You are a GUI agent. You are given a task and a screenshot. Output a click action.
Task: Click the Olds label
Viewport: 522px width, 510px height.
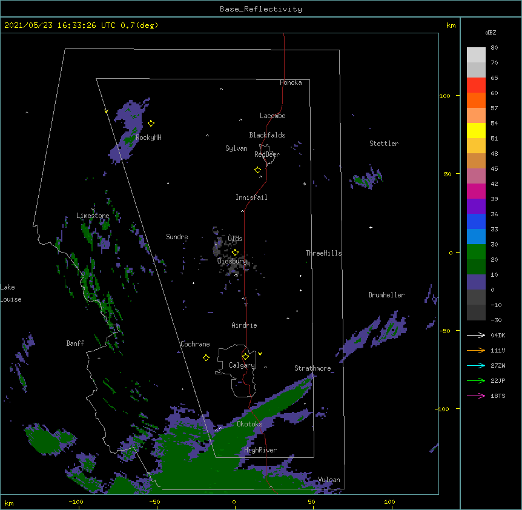click(235, 239)
